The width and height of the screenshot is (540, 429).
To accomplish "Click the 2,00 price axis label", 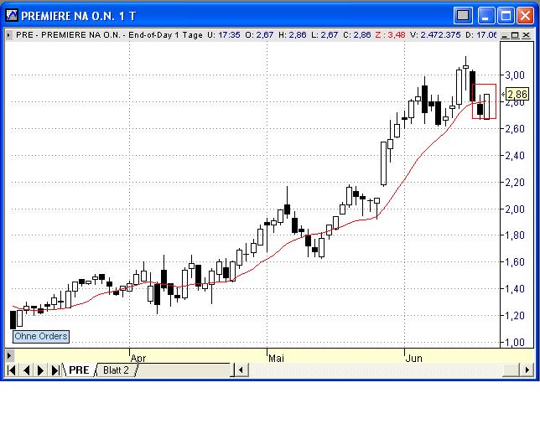I will pyautogui.click(x=515, y=209).
